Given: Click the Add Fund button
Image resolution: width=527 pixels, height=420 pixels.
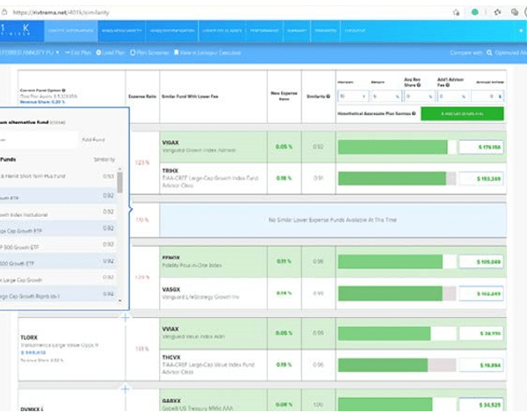Looking at the screenshot, I should click(x=93, y=139).
